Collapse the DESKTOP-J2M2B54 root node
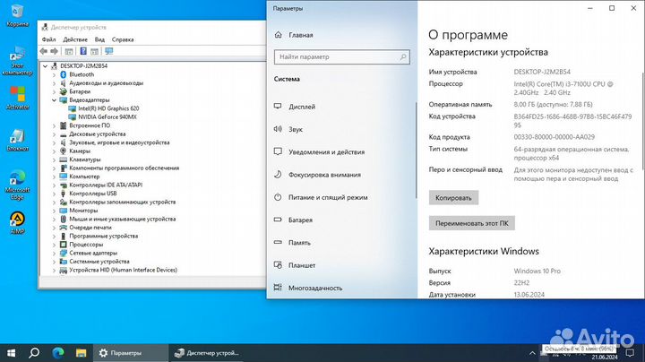The width and height of the screenshot is (645, 362). [x=46, y=65]
